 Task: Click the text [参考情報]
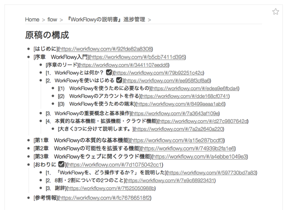[46, 198]
